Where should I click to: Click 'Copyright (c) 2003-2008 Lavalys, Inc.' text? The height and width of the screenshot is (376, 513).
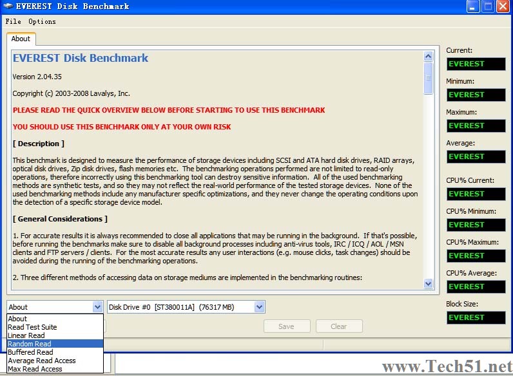(71, 93)
